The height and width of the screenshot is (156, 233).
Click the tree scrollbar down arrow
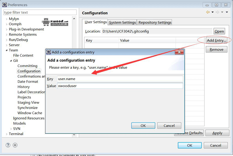point(74,135)
